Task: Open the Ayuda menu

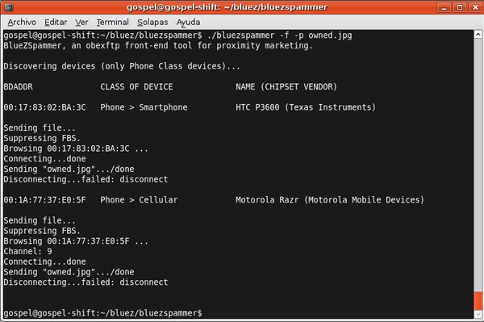Action: click(x=188, y=23)
